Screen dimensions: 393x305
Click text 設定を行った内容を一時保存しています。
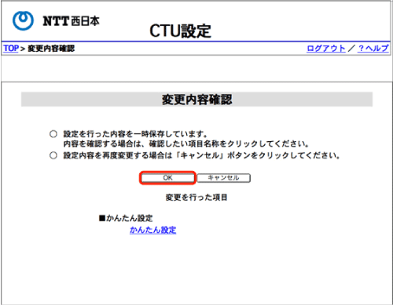point(135,134)
